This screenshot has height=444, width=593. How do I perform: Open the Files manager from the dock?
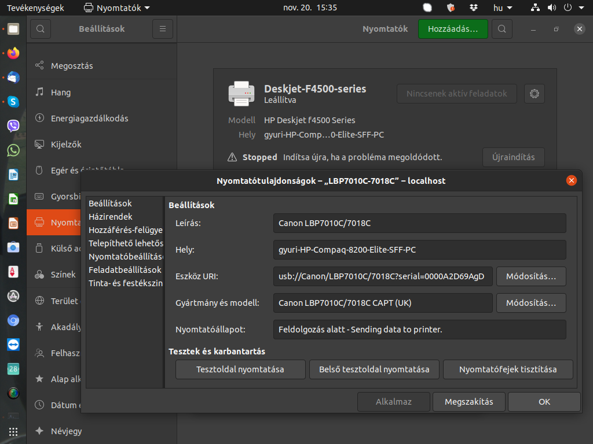coord(13,29)
